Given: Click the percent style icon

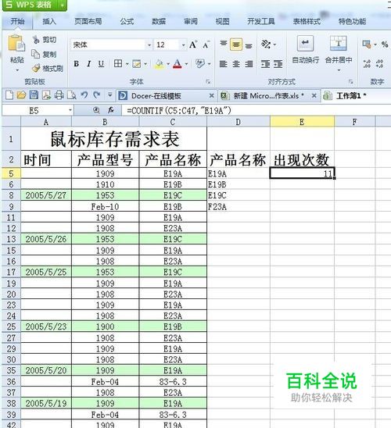Looking at the screenshot, I should coord(385,45).
